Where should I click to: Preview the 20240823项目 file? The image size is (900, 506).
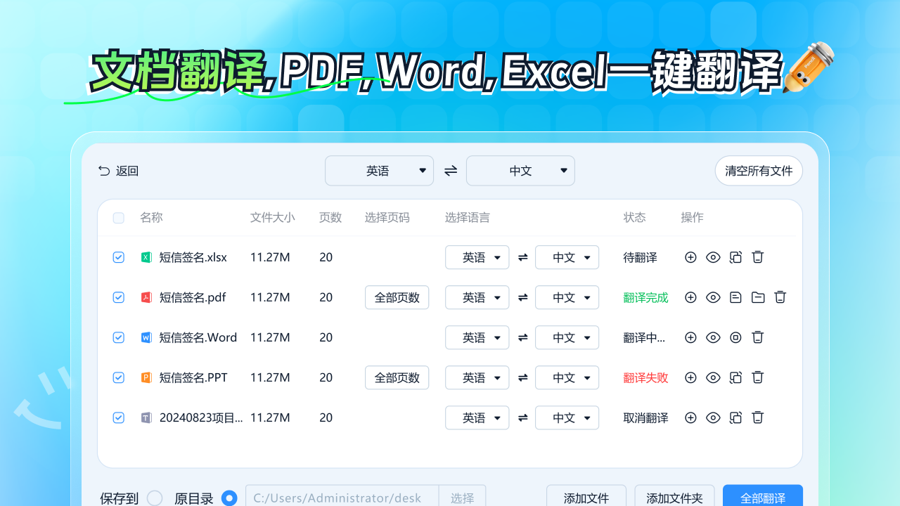point(713,417)
